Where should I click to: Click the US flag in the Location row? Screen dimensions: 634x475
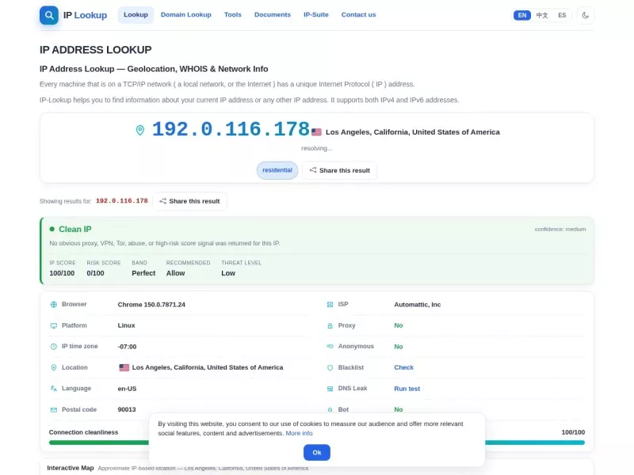click(x=124, y=367)
